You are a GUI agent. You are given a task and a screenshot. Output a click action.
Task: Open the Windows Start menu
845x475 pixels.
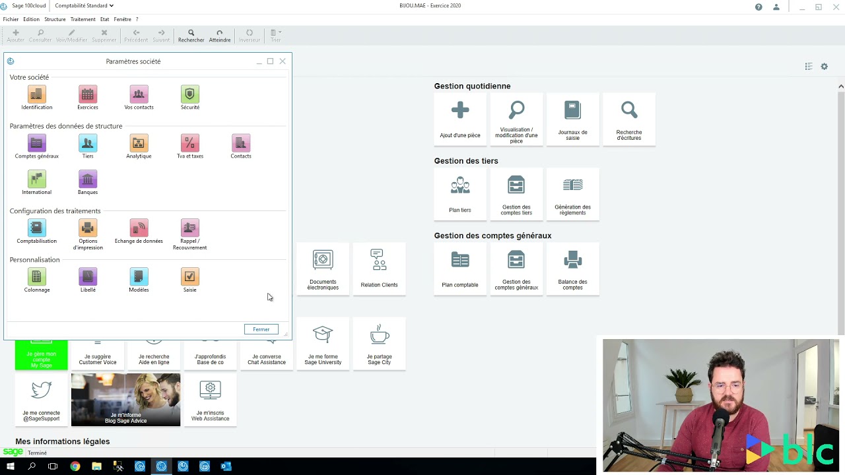coord(11,466)
